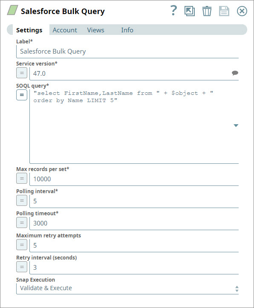Switch to the Views tab
Screen dimensions: 254x308
pyautogui.click(x=95, y=30)
